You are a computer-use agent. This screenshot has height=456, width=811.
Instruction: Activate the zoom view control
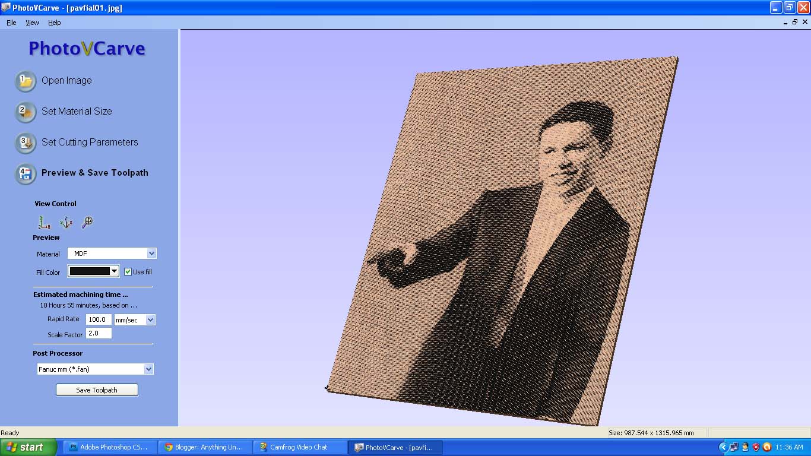tap(88, 221)
